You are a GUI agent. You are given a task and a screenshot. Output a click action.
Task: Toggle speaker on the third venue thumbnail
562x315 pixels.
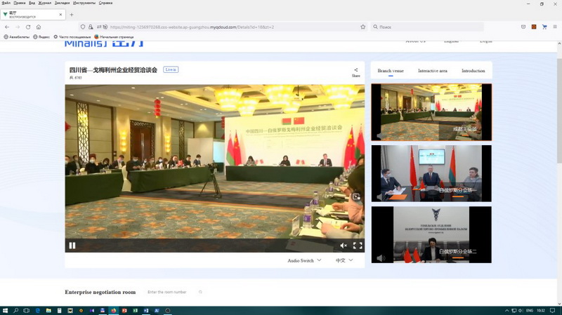pos(381,257)
